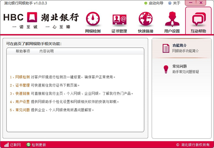Click the 已联网 status text

(x=15, y=145)
